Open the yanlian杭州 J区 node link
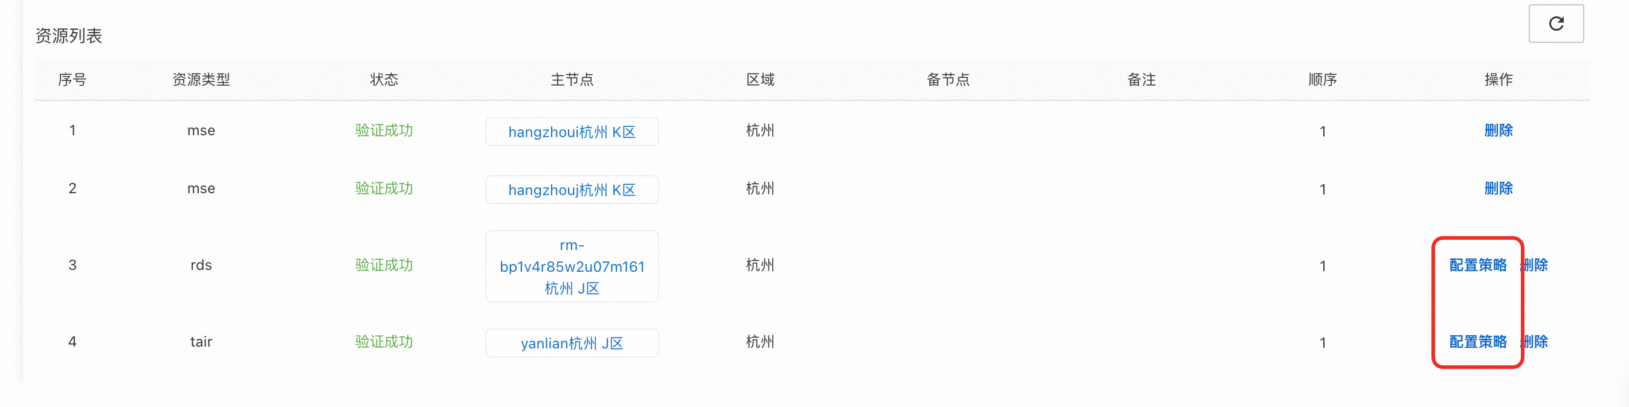The width and height of the screenshot is (1629, 407). [572, 343]
